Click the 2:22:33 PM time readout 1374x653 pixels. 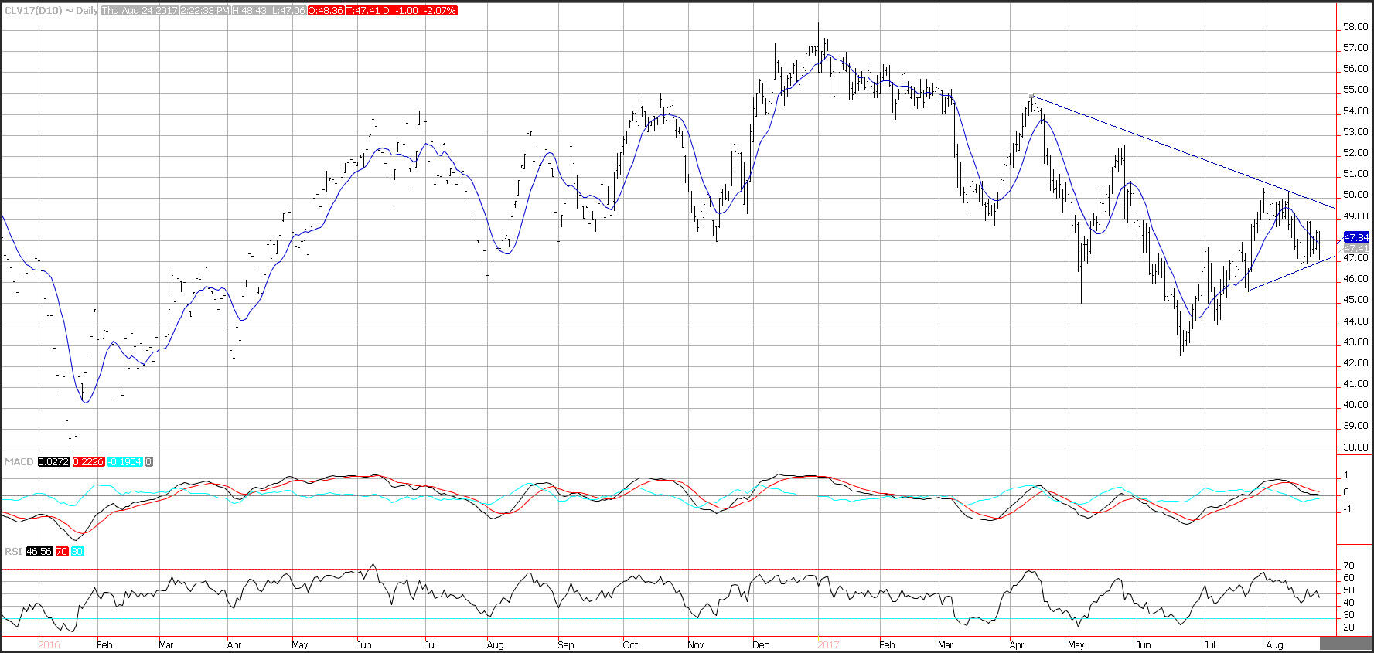click(x=206, y=11)
